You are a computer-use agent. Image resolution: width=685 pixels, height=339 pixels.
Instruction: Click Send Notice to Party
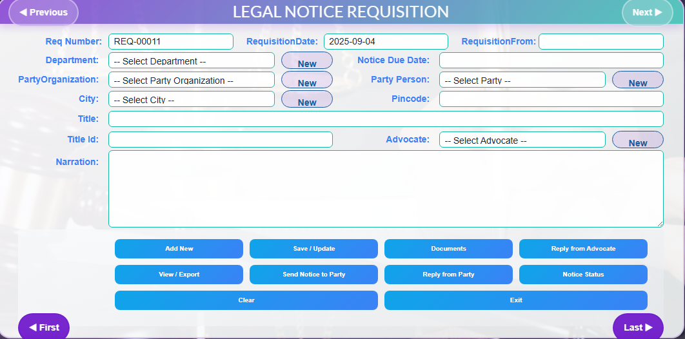click(x=313, y=275)
